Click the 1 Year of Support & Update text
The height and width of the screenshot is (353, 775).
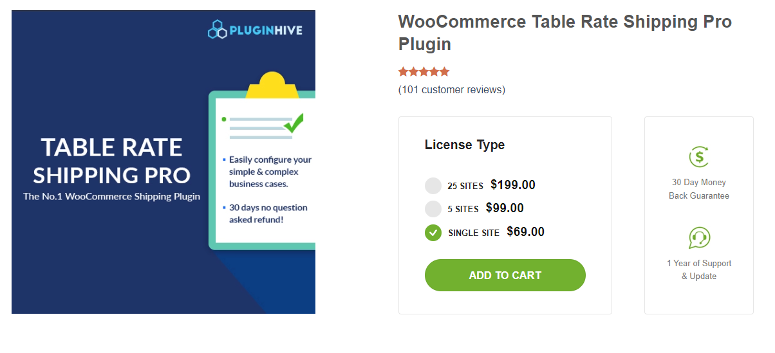click(x=699, y=269)
